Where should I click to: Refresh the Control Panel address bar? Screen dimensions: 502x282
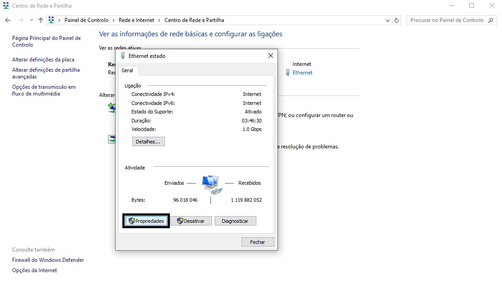(397, 20)
